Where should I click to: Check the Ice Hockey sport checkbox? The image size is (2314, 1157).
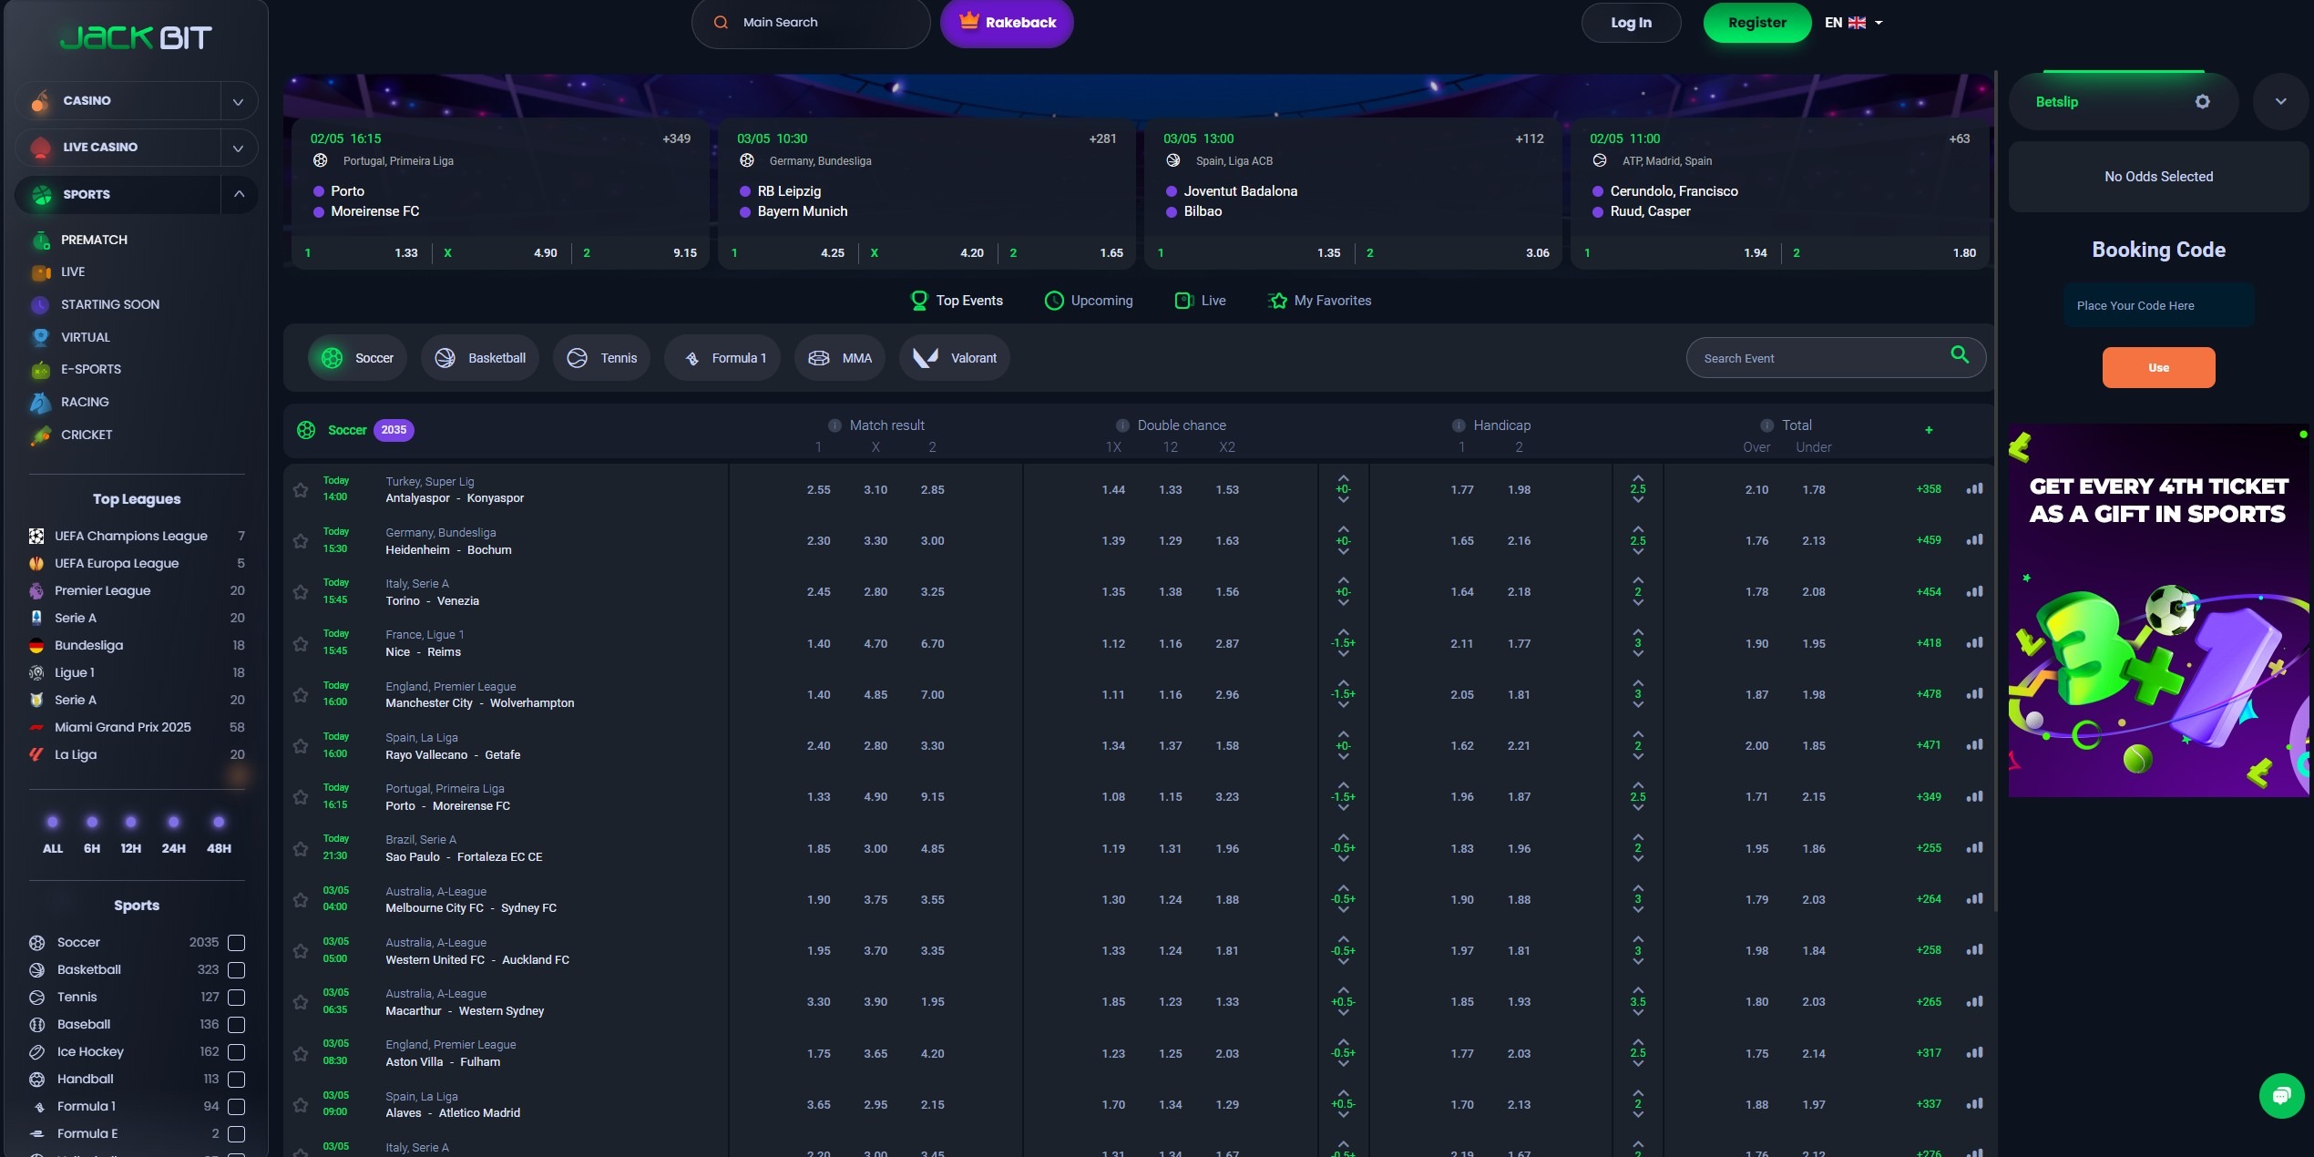click(x=237, y=1052)
